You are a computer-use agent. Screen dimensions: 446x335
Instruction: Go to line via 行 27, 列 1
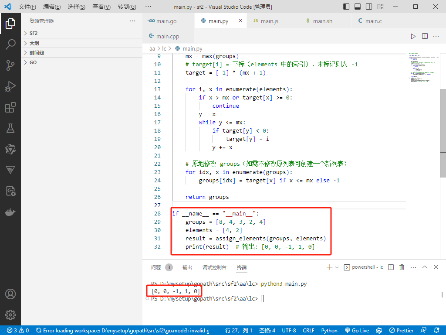coord(239,331)
